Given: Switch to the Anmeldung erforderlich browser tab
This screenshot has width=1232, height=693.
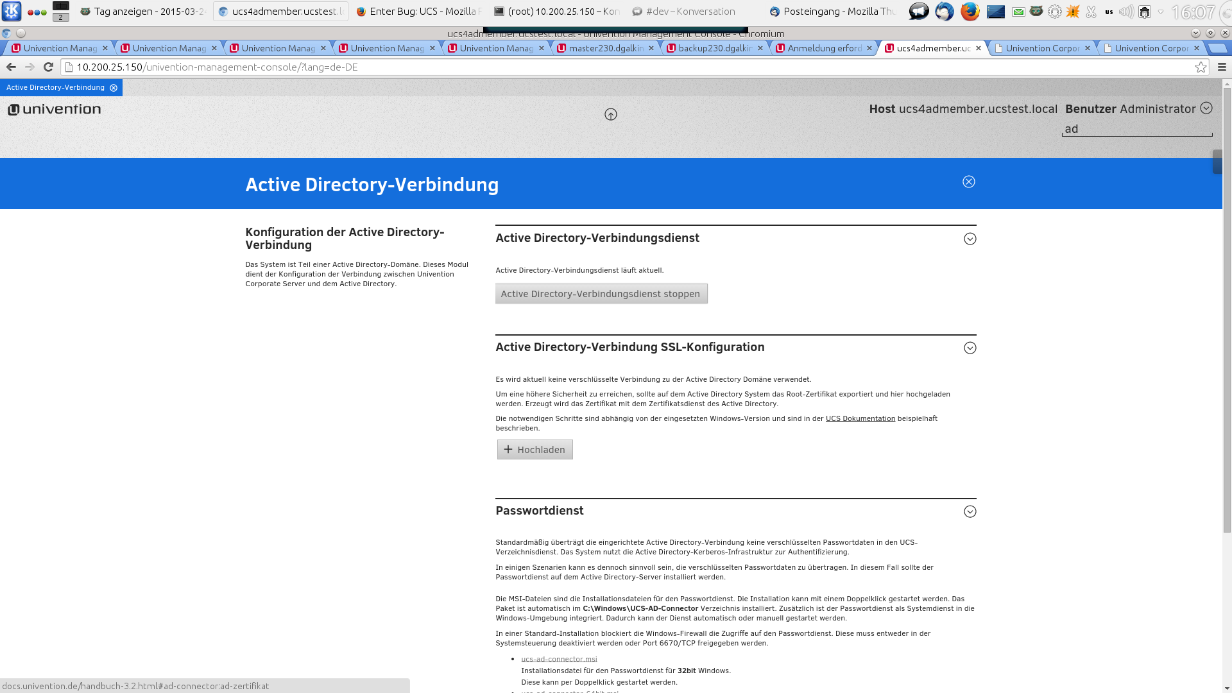Looking at the screenshot, I should 824,48.
